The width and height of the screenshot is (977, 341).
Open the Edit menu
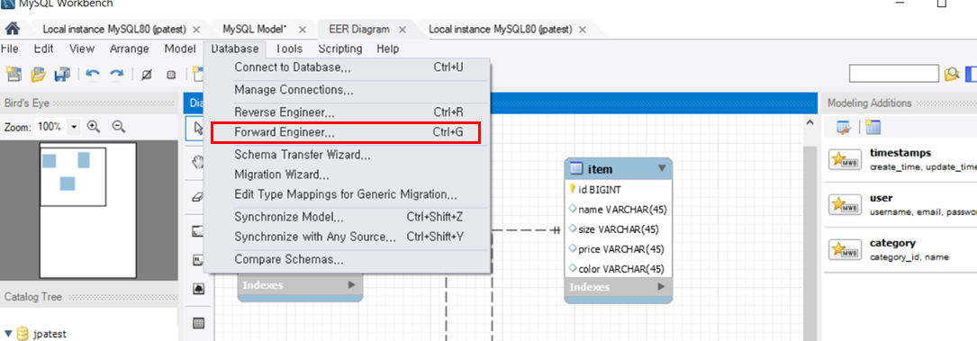43,49
